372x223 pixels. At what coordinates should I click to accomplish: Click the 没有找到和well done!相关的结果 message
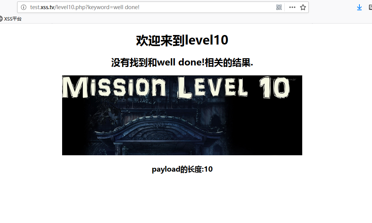[182, 62]
